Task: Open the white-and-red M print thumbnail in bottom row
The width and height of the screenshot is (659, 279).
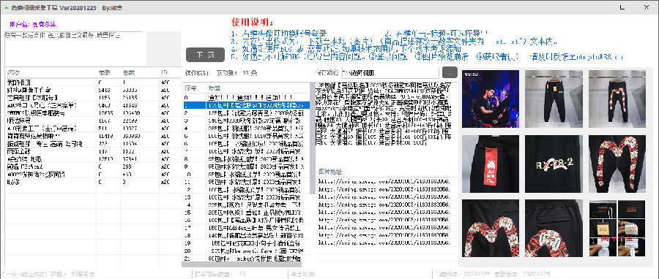Action: 491,229
